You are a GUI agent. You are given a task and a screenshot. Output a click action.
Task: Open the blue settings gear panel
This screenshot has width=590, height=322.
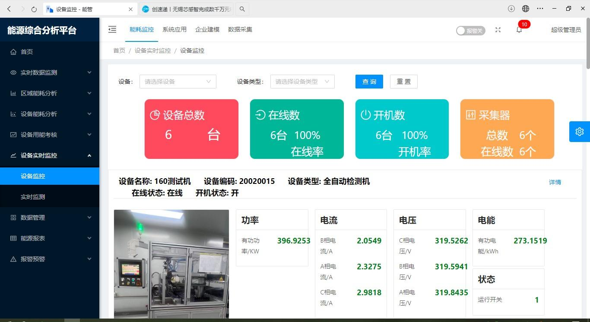579,132
